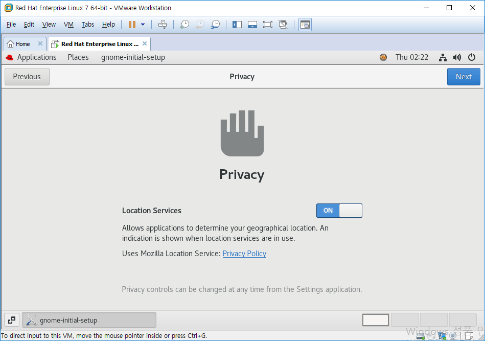Screen dimensions: 485x341
Task: Open the View menu
Action: click(49, 25)
